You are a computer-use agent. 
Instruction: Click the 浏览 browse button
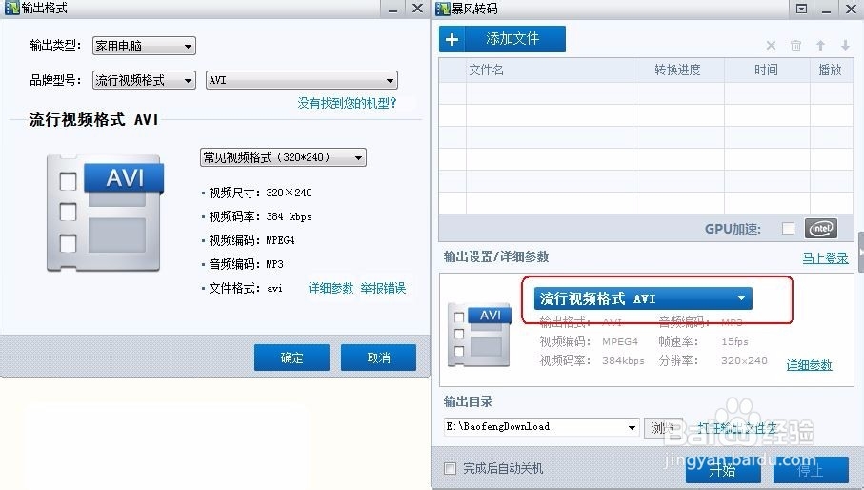pos(663,428)
